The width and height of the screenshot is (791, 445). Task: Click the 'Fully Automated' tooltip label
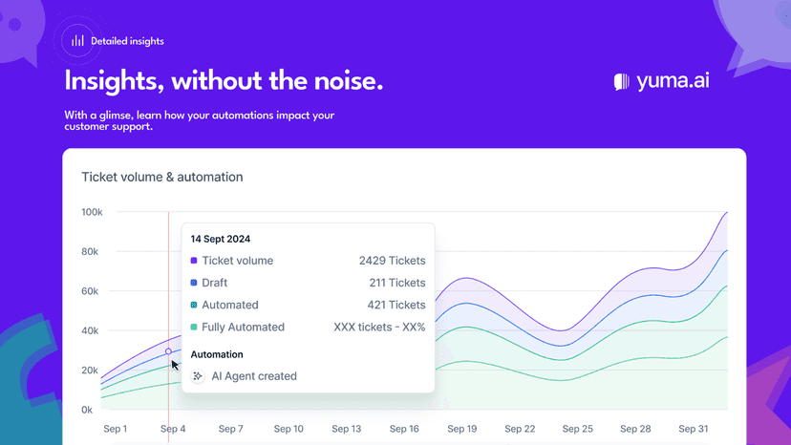click(x=244, y=327)
